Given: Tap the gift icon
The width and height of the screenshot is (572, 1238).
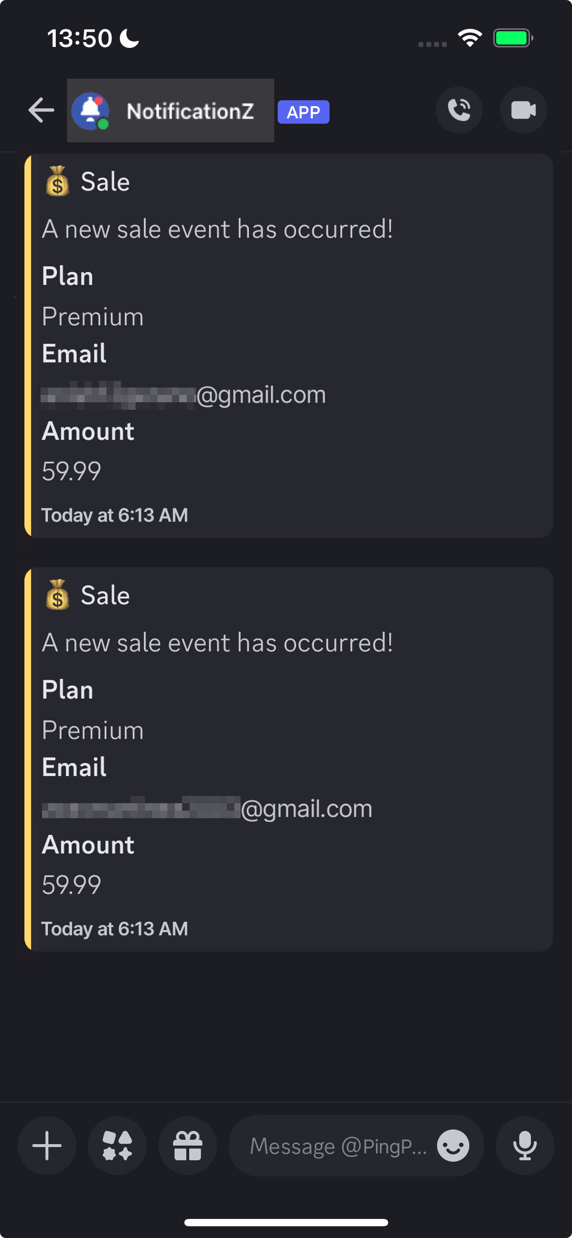Looking at the screenshot, I should pyautogui.click(x=188, y=1146).
